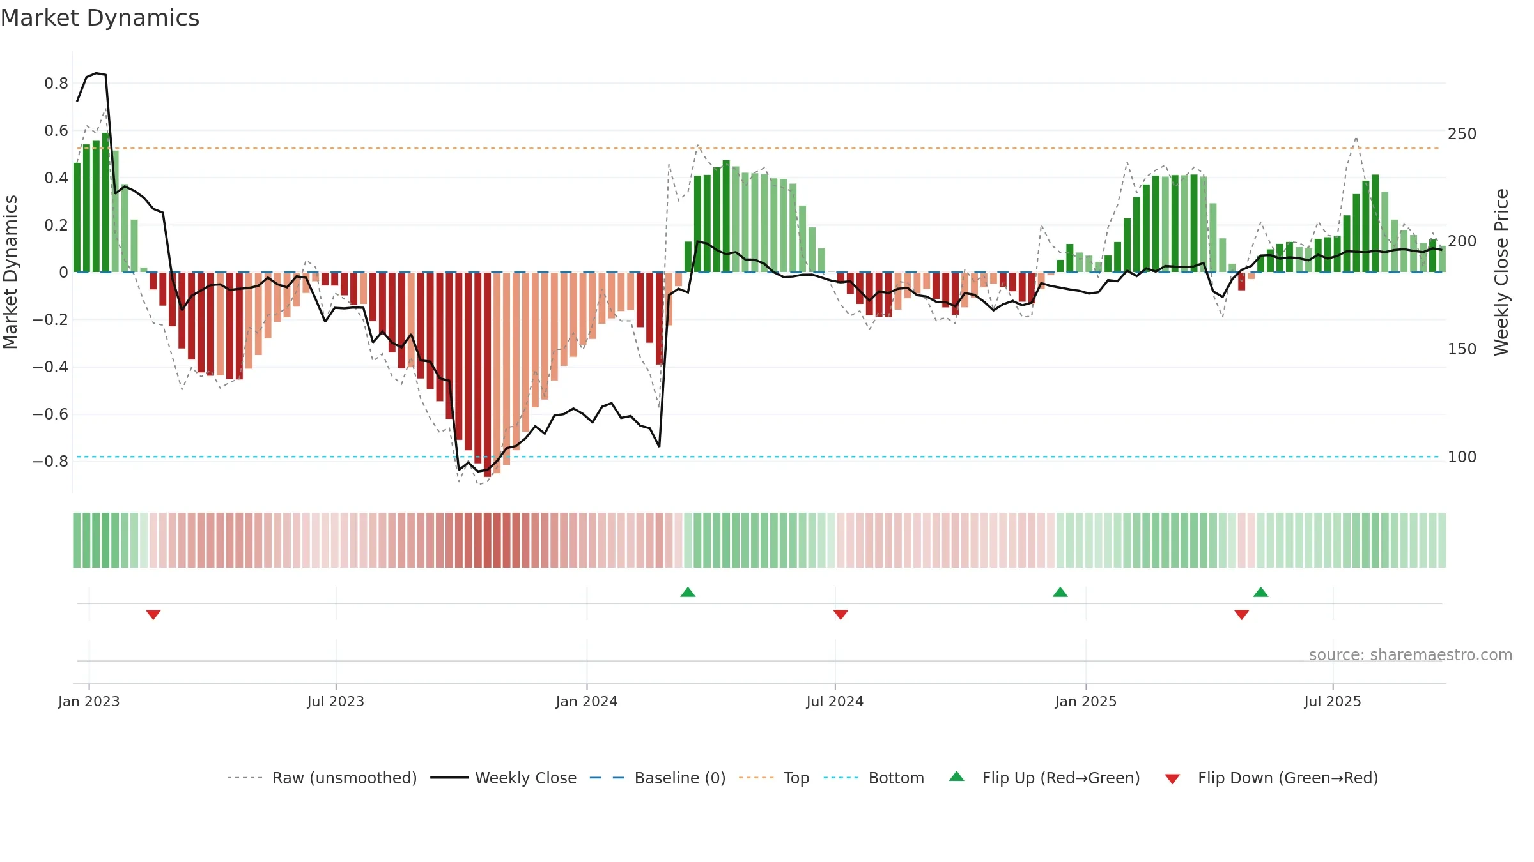Click the Market Dynamics chart title

pyautogui.click(x=100, y=18)
